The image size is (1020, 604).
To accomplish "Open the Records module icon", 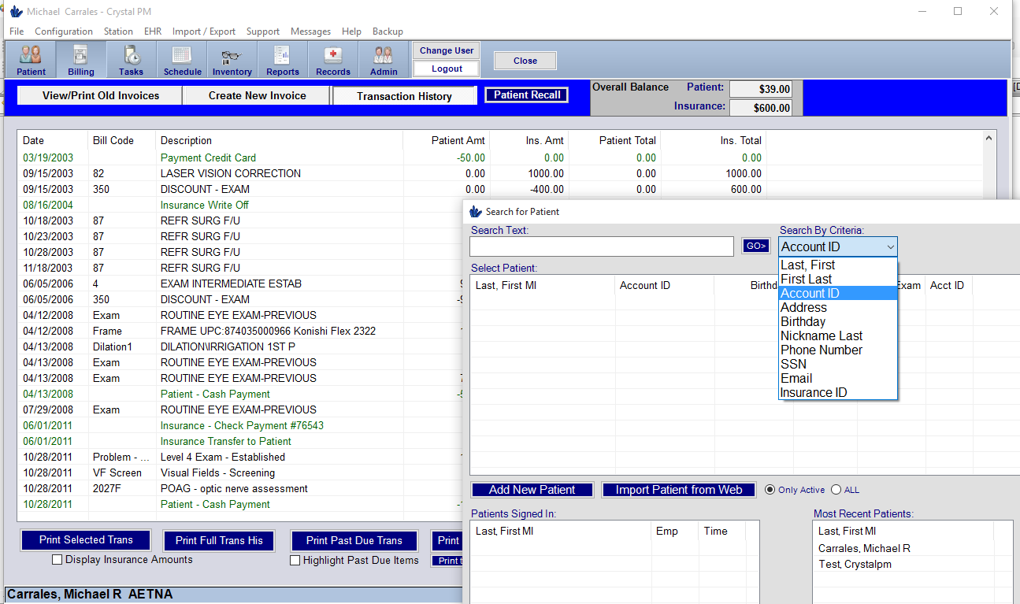I will (332, 59).
